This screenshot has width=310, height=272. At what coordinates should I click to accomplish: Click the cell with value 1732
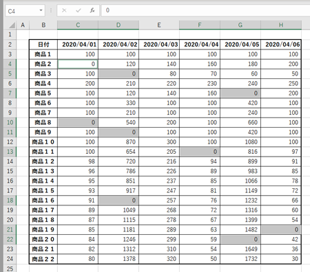[240, 259]
